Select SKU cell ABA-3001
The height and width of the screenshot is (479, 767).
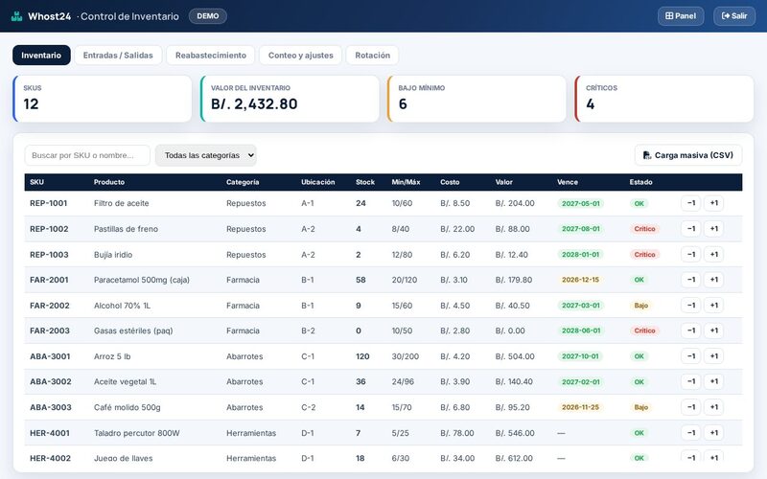(50, 356)
